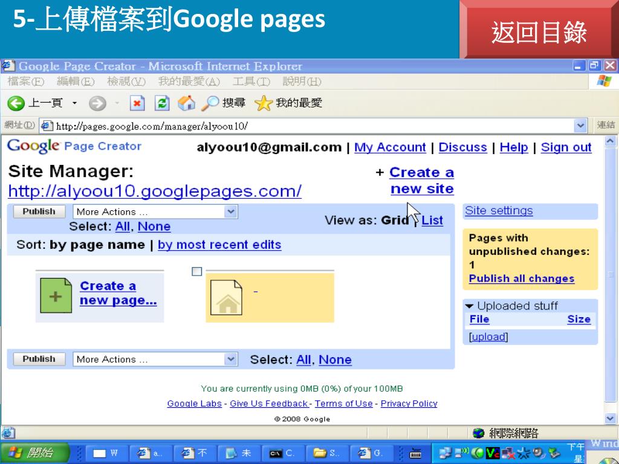Image resolution: width=619 pixels, height=464 pixels.
Task: Open the home page document icon
Action: pyautogui.click(x=226, y=297)
